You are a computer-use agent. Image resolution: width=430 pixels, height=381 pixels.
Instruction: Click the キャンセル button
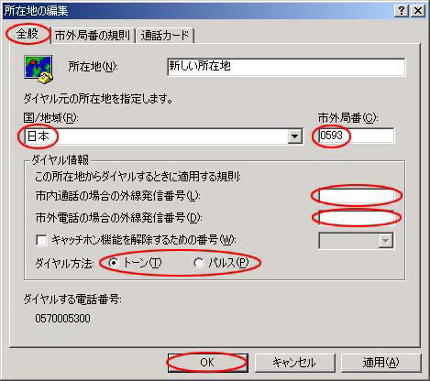pyautogui.click(x=294, y=363)
